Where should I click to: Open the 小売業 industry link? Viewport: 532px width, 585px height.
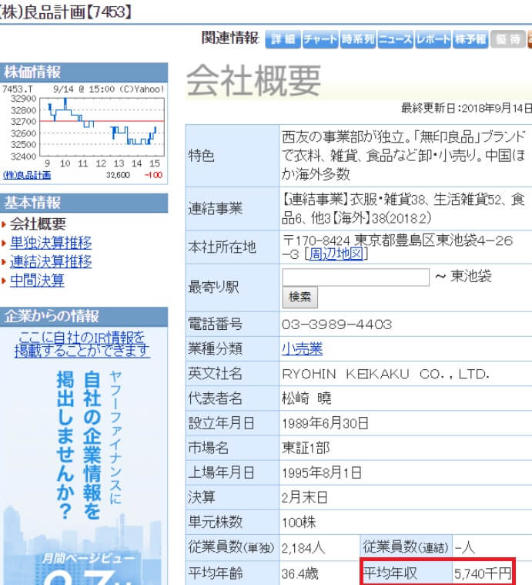point(302,349)
